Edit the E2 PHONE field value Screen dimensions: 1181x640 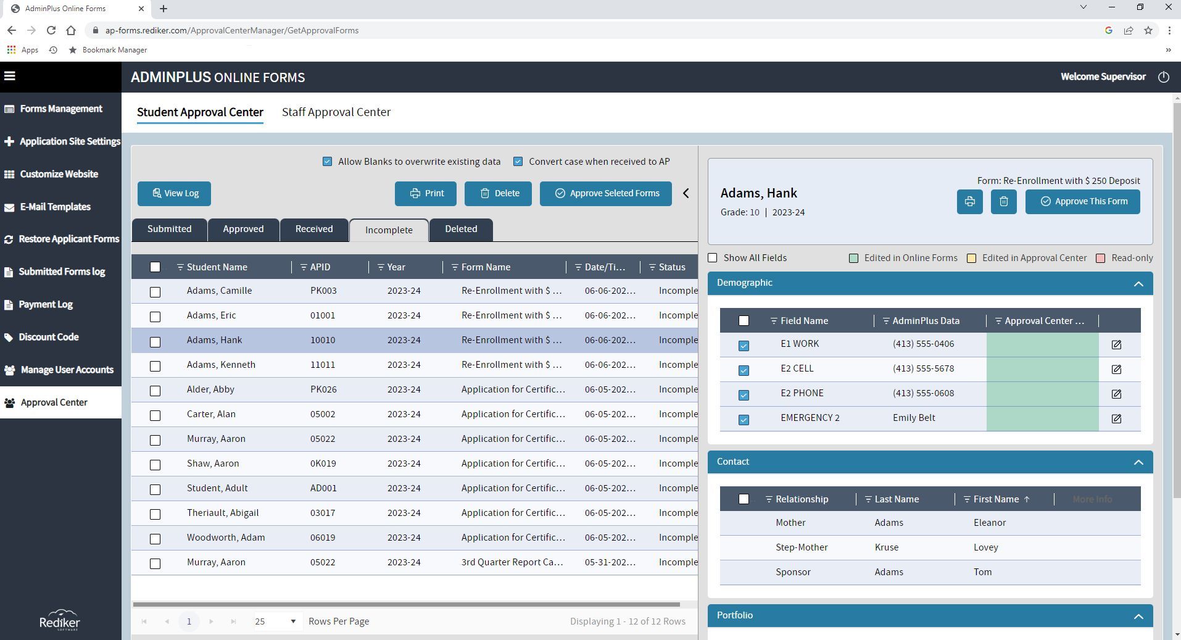pos(1116,394)
